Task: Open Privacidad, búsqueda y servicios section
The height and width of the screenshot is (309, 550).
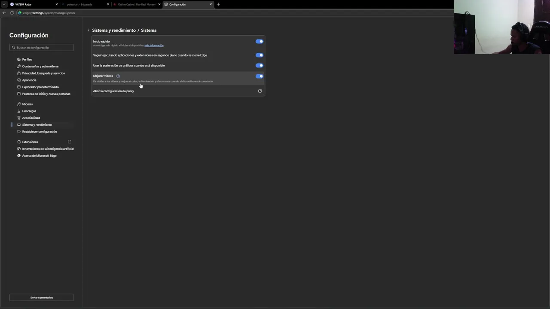Action: point(42,73)
